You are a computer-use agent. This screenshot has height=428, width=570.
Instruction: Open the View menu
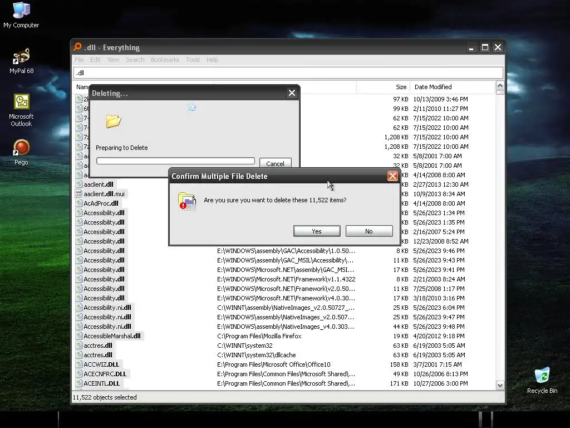point(113,60)
